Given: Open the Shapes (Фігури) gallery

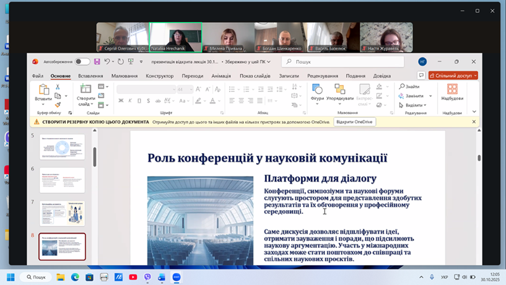Looking at the screenshot, I should 317,90.
